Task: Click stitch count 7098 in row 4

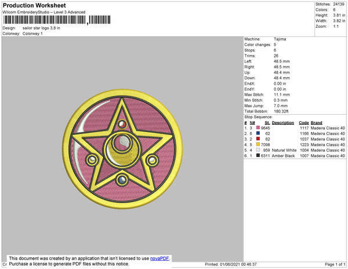Action: (x=266, y=144)
